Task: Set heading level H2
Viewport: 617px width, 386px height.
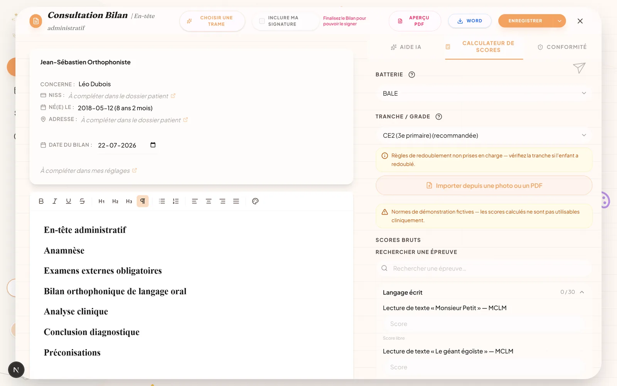Action: click(115, 201)
